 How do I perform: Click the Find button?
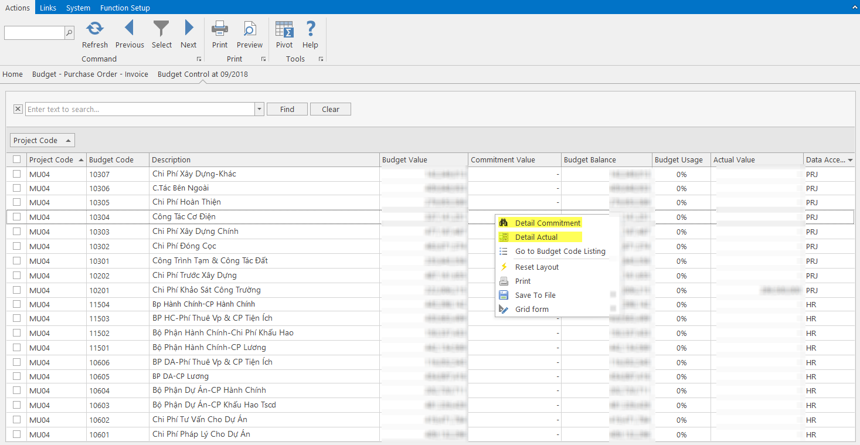(x=287, y=109)
